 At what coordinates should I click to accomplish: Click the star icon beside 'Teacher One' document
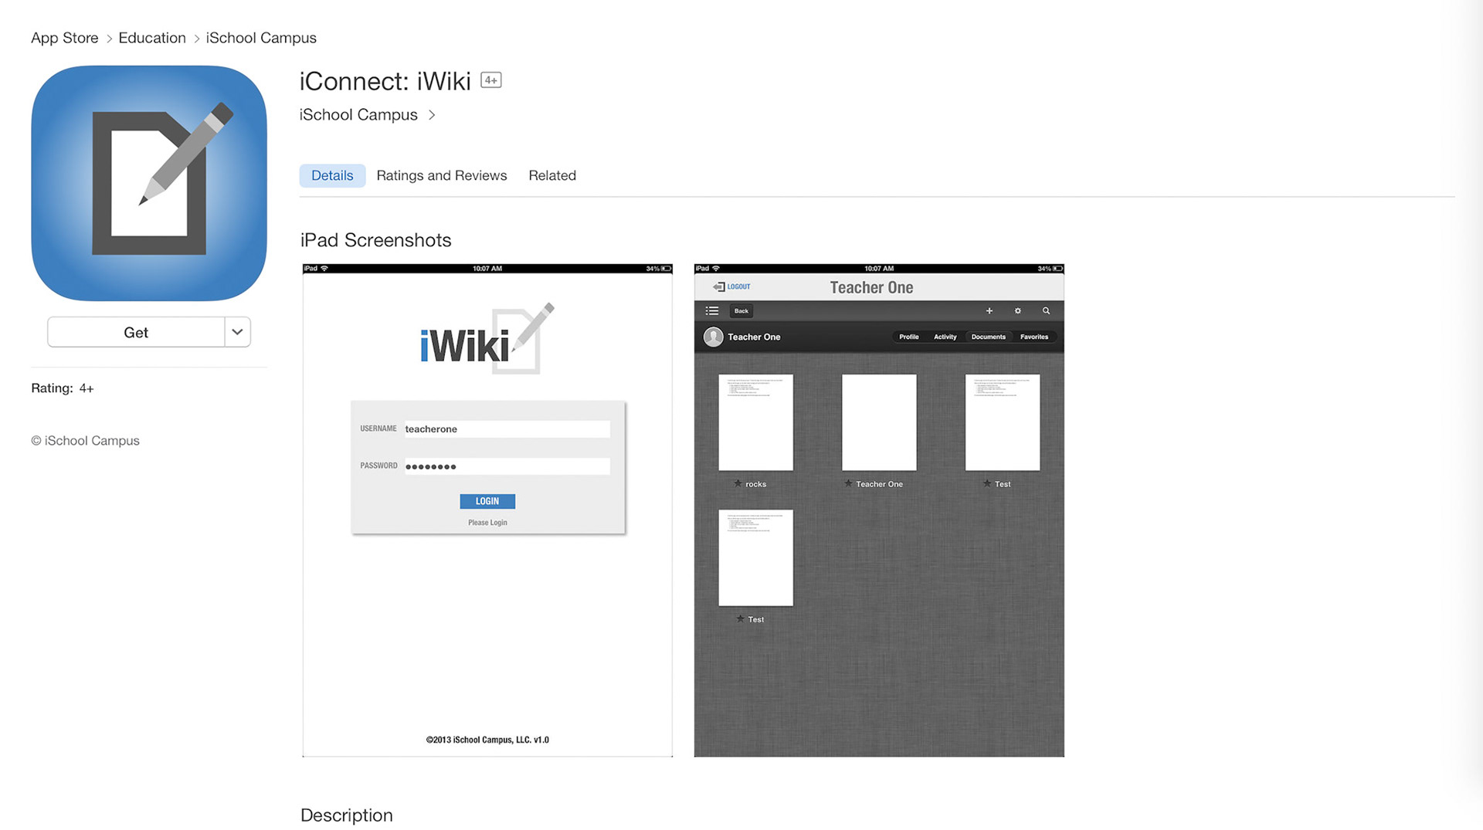pos(848,483)
